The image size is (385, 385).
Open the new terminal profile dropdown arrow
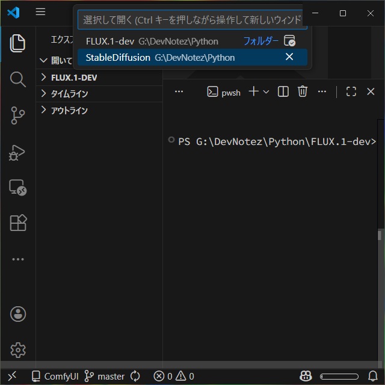point(266,91)
